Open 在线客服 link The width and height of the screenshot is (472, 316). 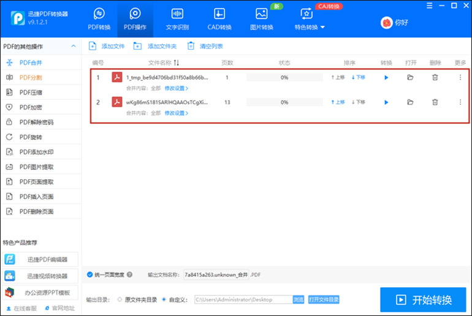(x=21, y=308)
